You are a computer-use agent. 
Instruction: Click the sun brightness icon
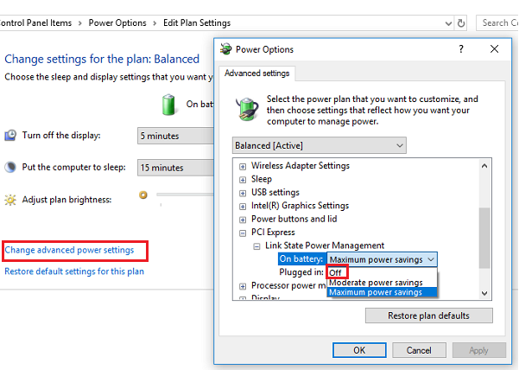[10, 200]
